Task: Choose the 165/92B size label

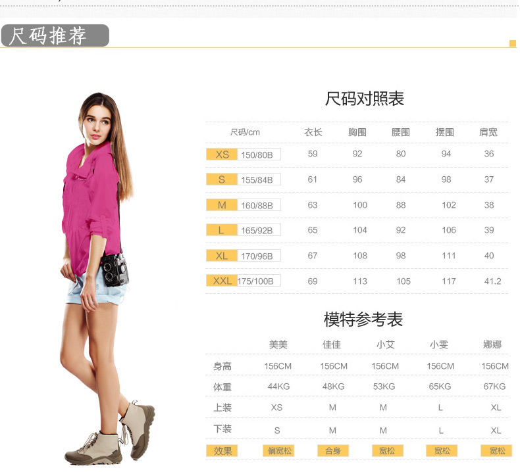Action: 259,231
